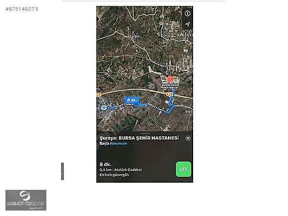Click the Serhat Özacar logo
The width and height of the screenshot is (288, 216).
26,200
